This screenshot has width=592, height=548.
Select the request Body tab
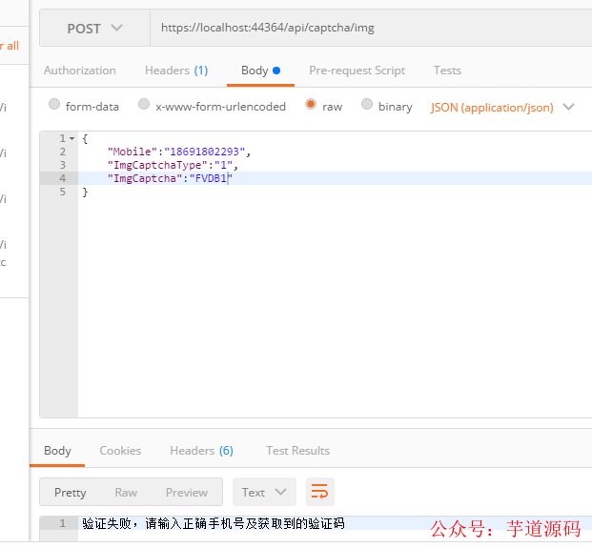coord(260,71)
